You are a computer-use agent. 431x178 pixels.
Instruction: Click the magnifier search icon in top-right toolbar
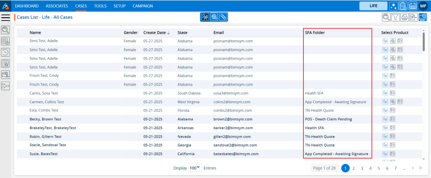pos(386,17)
